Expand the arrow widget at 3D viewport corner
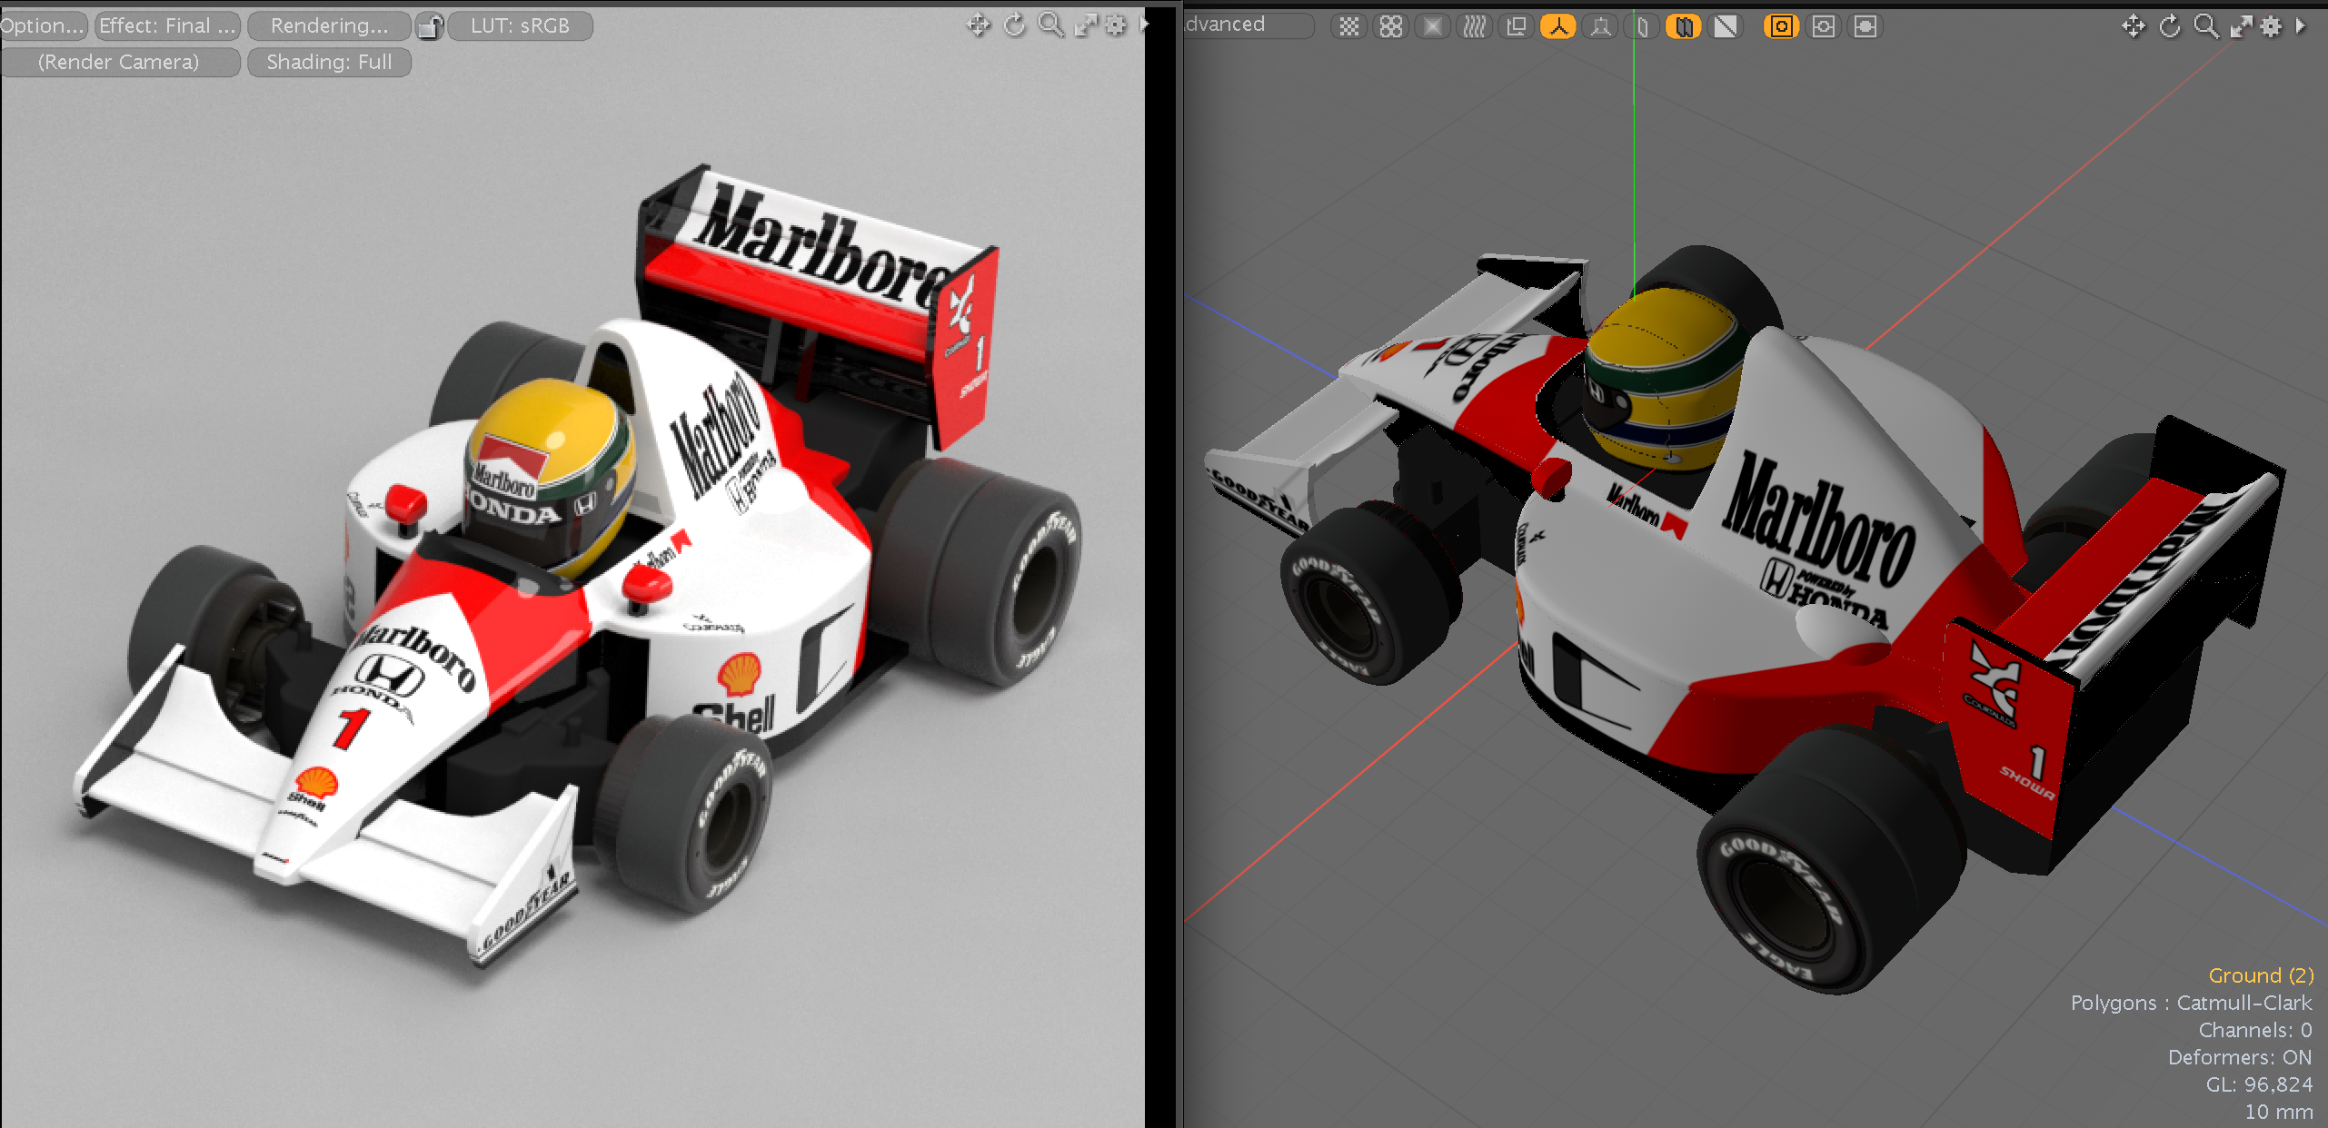Viewport: 2328px width, 1128px height. point(2301,26)
